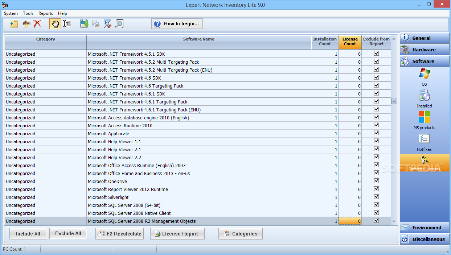
Task: Select Microsoft .NET Framework 4.6.1 Targeting Pack (ENU)
Action: 198,110
